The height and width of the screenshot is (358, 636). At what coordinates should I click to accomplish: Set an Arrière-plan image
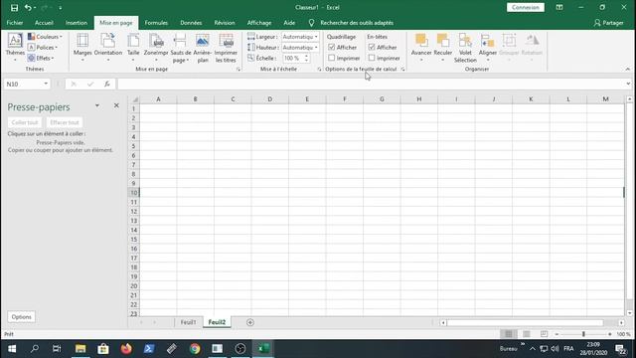203,47
